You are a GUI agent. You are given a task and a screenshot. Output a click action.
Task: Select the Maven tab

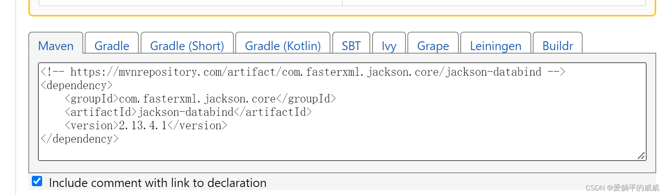click(x=56, y=43)
